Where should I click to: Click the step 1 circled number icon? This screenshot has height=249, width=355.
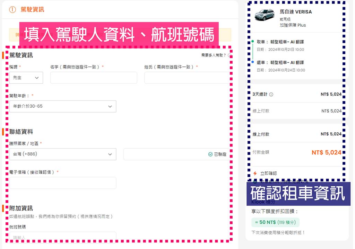(12, 9)
